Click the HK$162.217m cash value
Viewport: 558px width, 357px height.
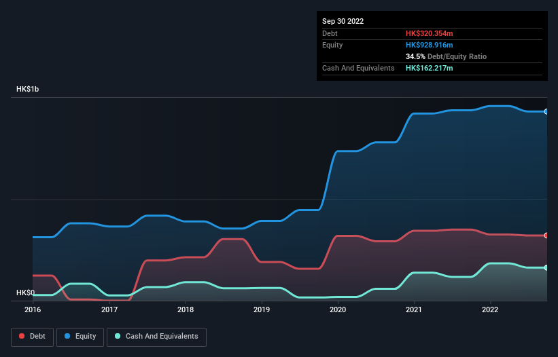click(x=429, y=68)
